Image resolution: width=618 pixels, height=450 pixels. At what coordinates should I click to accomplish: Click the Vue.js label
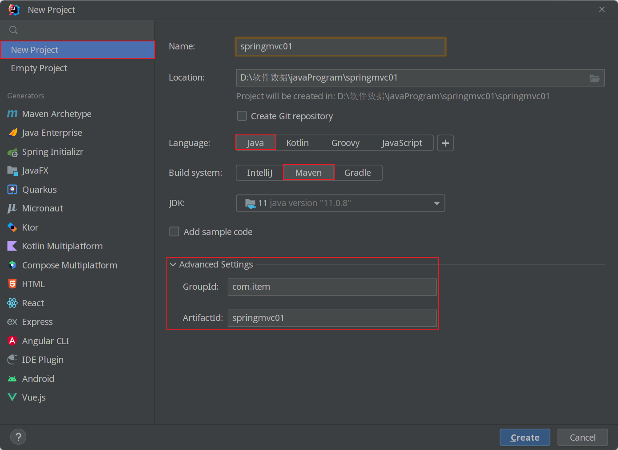point(34,397)
